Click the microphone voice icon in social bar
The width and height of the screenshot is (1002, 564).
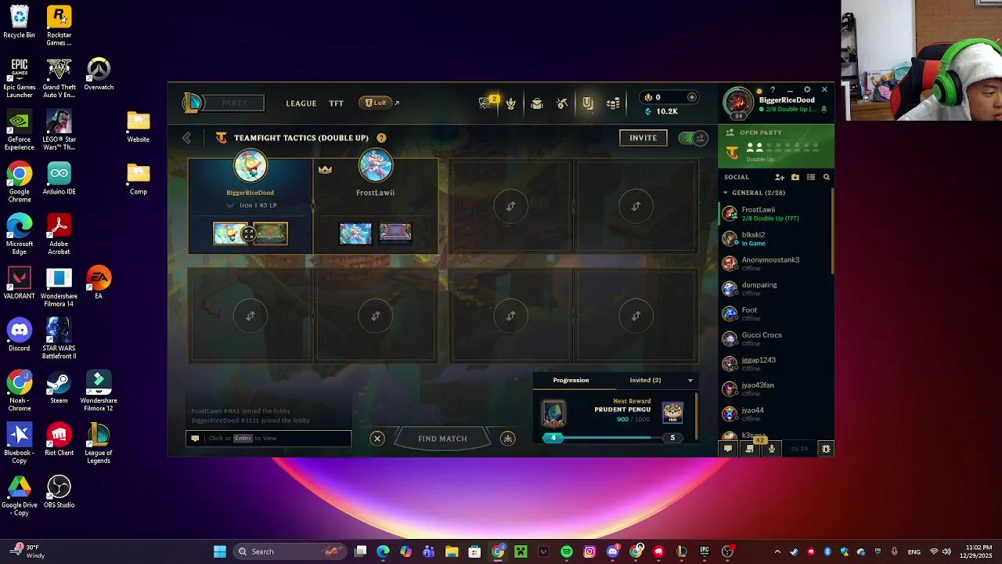[x=772, y=449]
